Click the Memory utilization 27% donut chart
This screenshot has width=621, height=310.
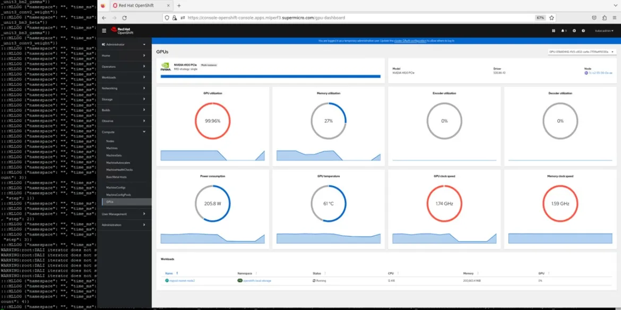[329, 121]
